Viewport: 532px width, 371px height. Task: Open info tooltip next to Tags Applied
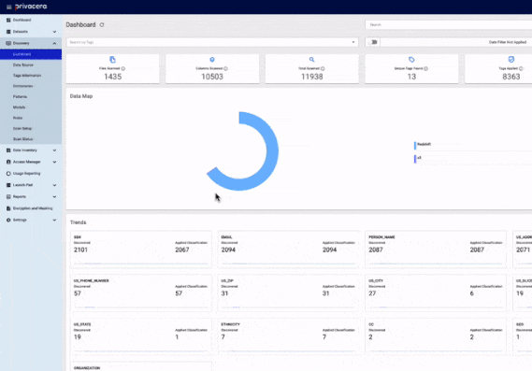521,68
